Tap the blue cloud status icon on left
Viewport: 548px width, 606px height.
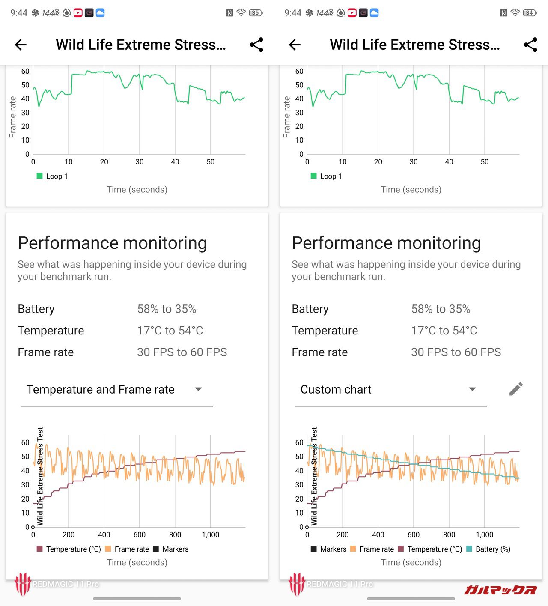coord(100,13)
